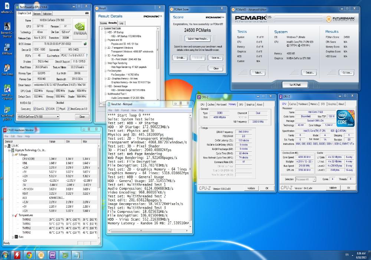
Task: Open the Windows Start menu orb
Action: tap(5, 255)
